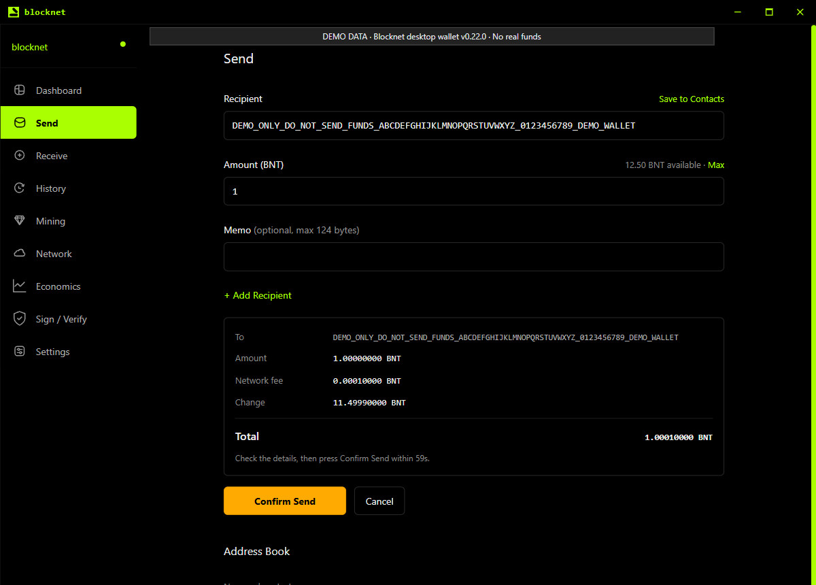Click the bold "Total" label

[247, 437]
